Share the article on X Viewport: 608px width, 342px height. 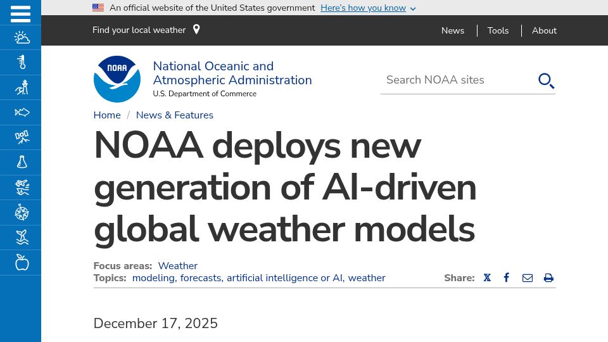pyautogui.click(x=487, y=277)
